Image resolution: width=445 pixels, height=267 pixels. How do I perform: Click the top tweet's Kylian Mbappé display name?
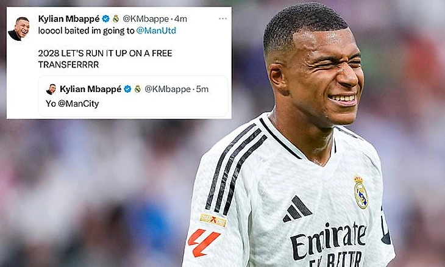pyautogui.click(x=69, y=19)
